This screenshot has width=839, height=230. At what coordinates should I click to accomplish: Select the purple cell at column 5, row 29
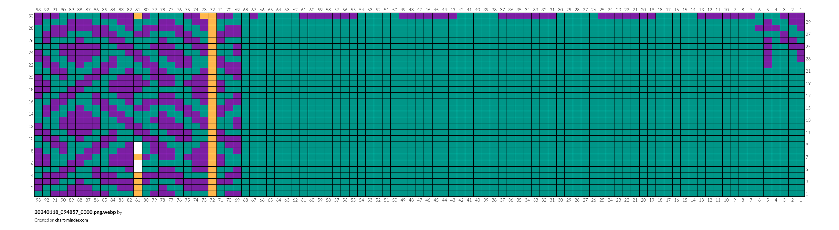(x=768, y=22)
